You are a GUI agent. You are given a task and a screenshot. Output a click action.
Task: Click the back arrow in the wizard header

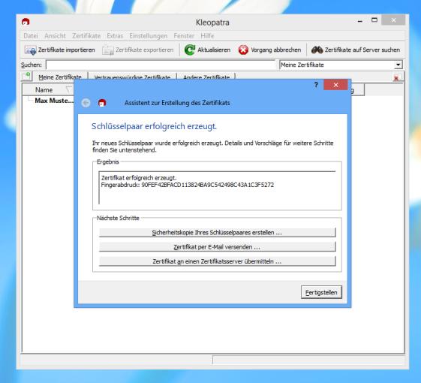point(86,103)
